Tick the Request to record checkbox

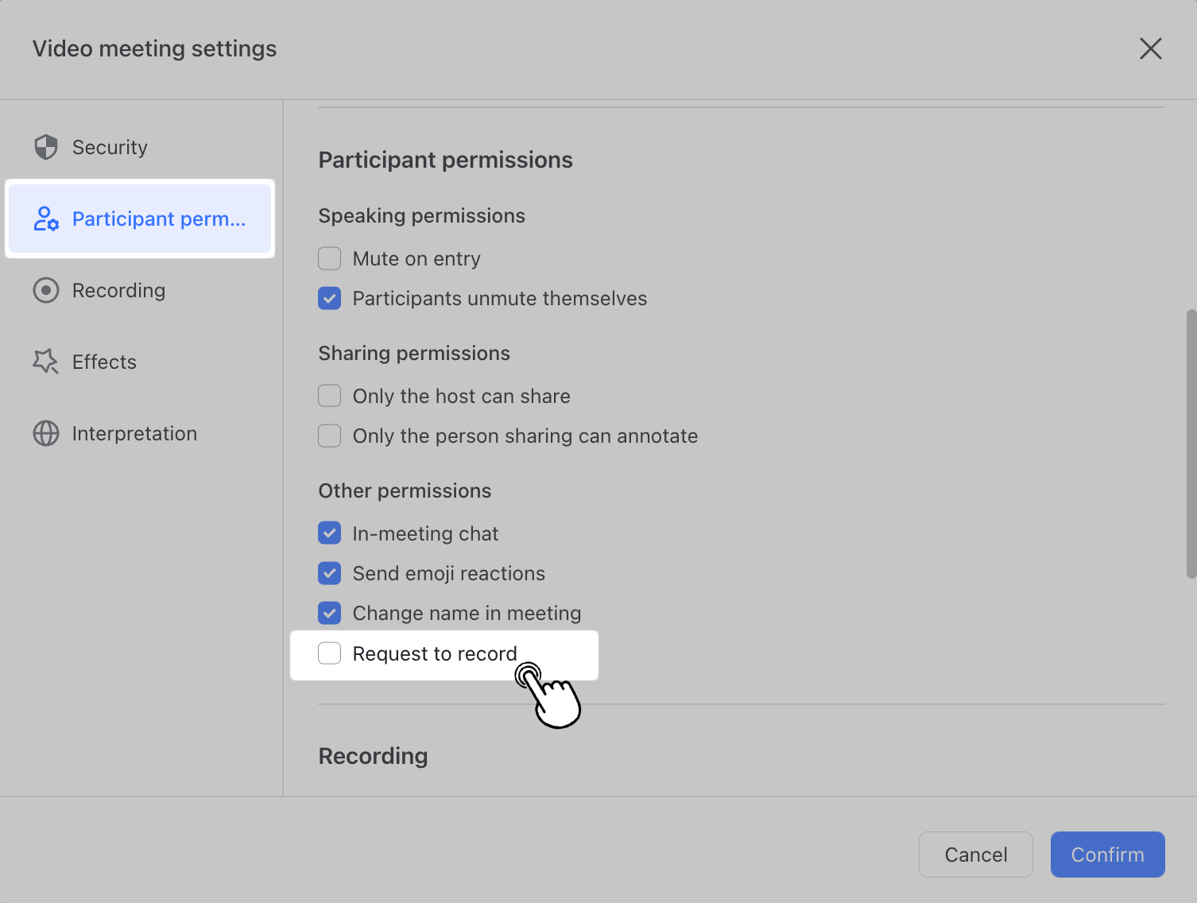pos(330,653)
